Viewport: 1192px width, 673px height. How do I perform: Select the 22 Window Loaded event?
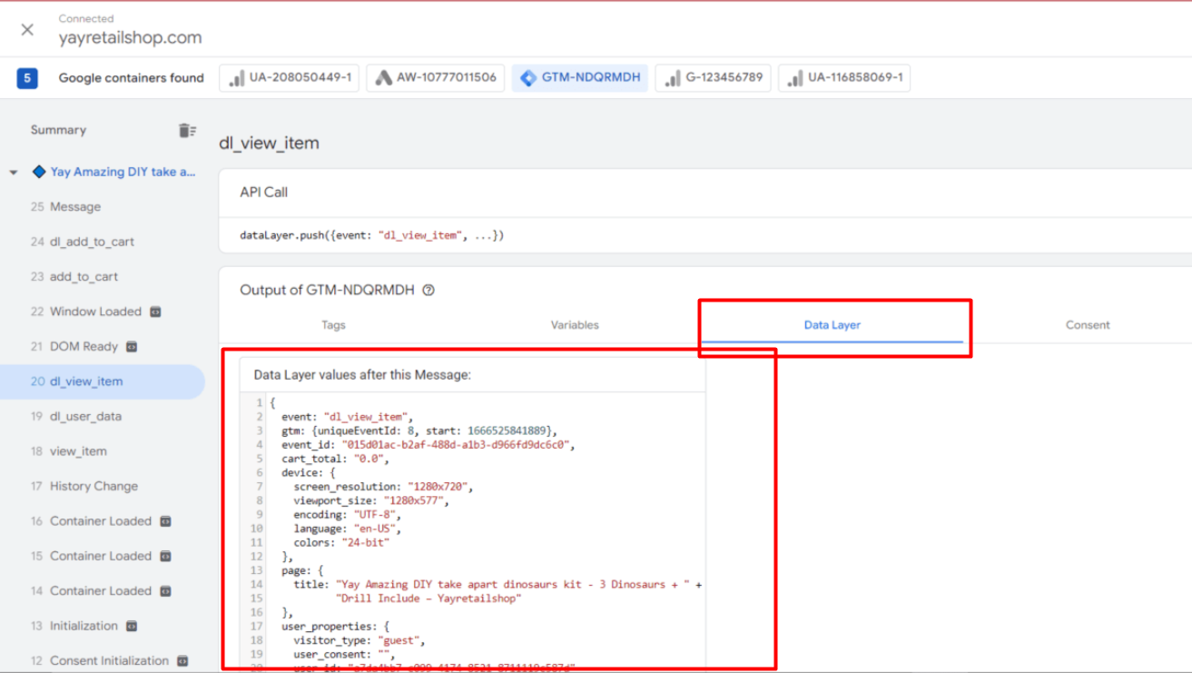(x=95, y=312)
